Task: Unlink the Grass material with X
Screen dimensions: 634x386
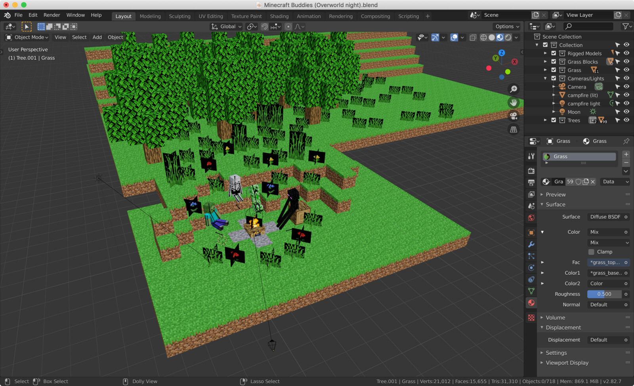Action: (x=593, y=182)
